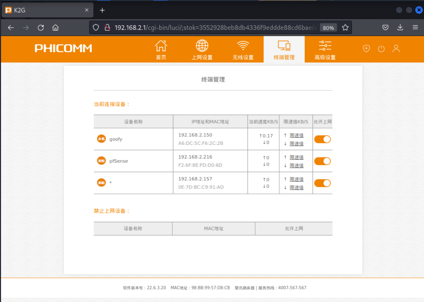The height and width of the screenshot is (302, 424).
Task: Open 无线设置 wifi icon
Action: (x=243, y=46)
